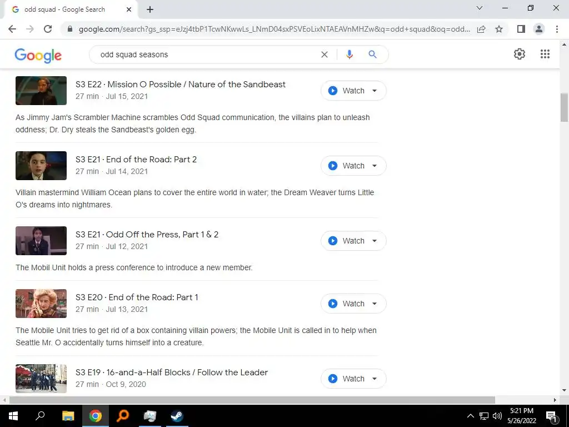Viewport: 569px width, 427px height.
Task: Click text The Mobil Unit holds a press conference
Action: [134, 268]
